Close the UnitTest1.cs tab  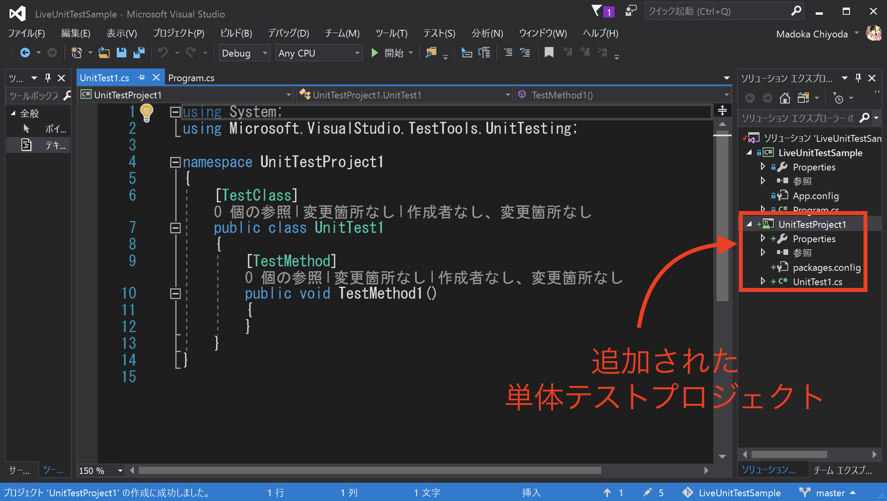click(156, 78)
